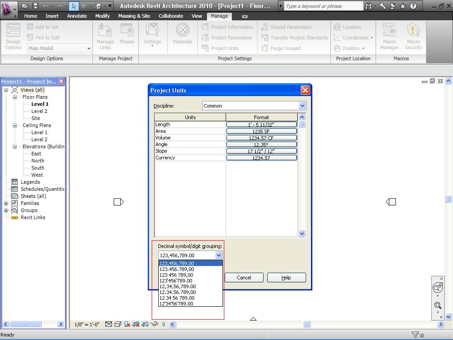
Task: Click the Length format button
Action: 261,125
